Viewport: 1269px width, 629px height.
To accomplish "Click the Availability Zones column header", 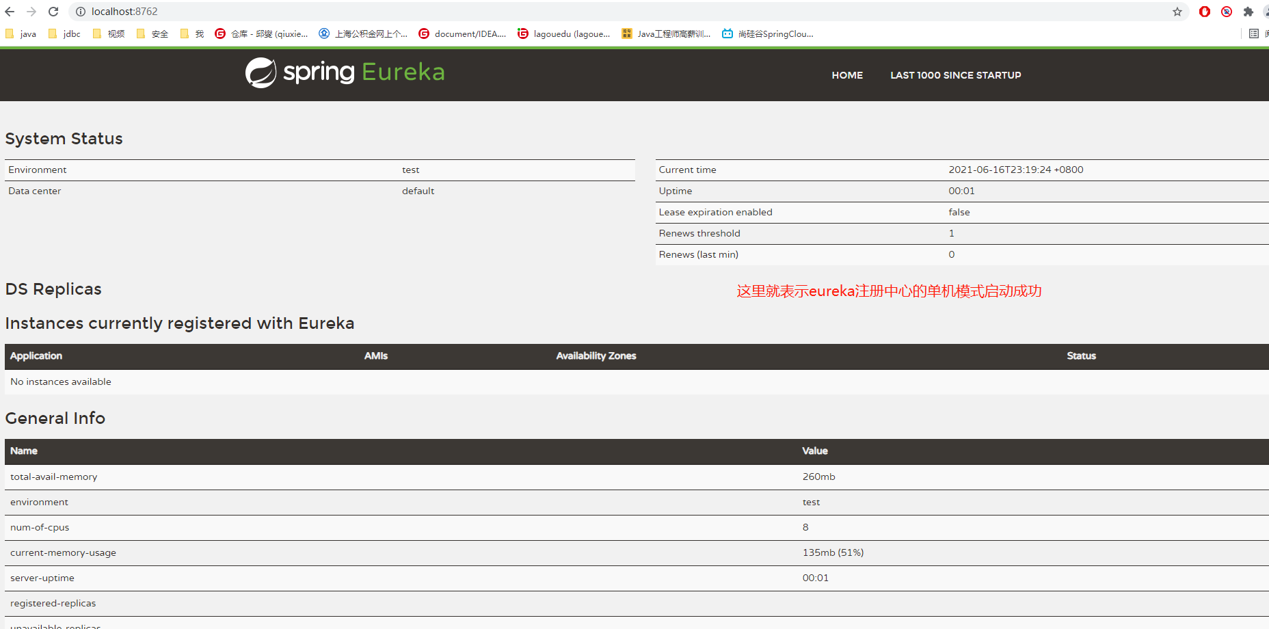I will click(x=596, y=356).
